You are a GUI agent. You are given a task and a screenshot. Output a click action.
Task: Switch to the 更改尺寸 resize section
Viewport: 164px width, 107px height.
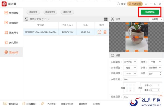(x=11, y=33)
